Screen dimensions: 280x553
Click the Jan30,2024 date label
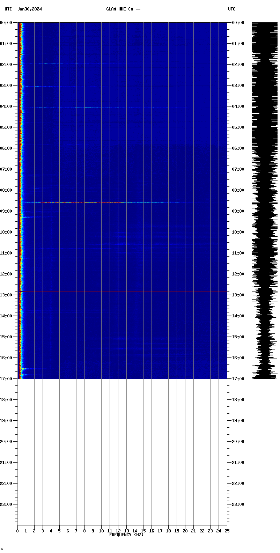point(30,9)
